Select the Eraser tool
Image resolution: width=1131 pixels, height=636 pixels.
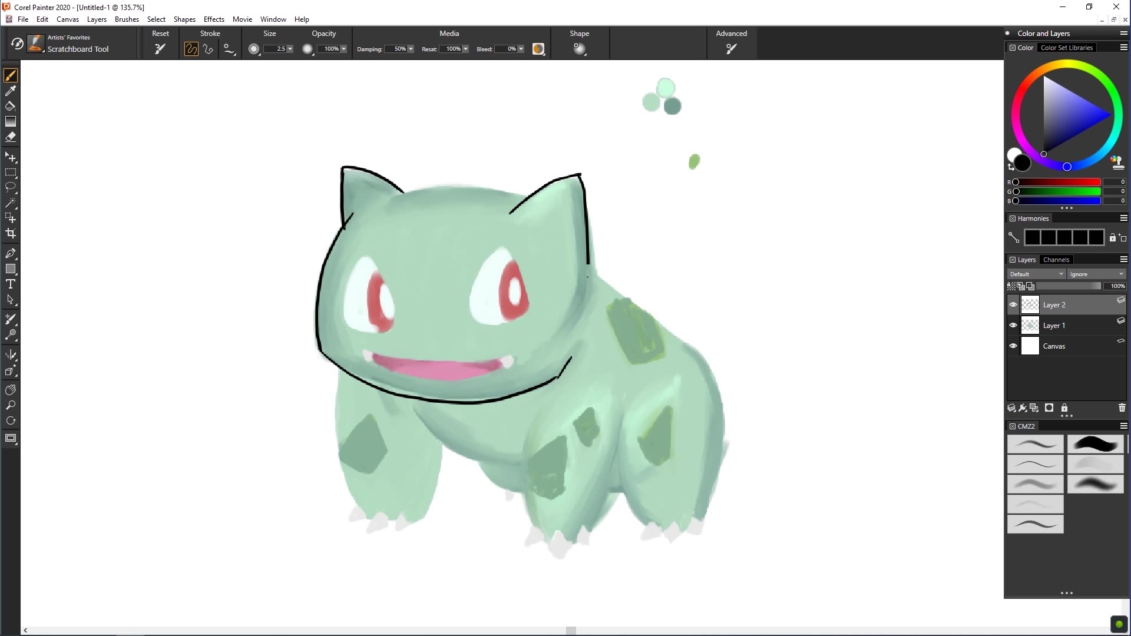pos(11,136)
